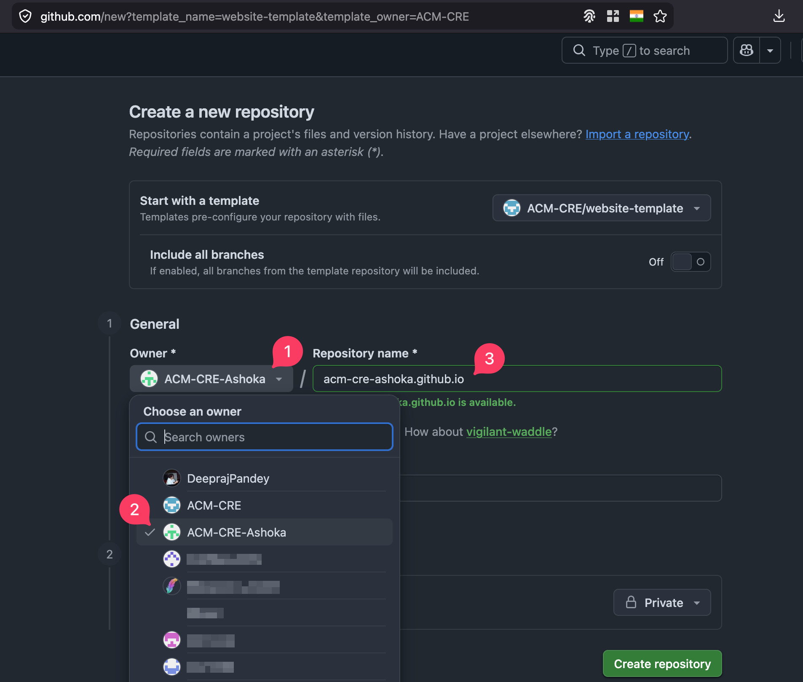This screenshot has width=803, height=682.
Task: Choose ACM-CRE as owner
Action: [x=265, y=505]
